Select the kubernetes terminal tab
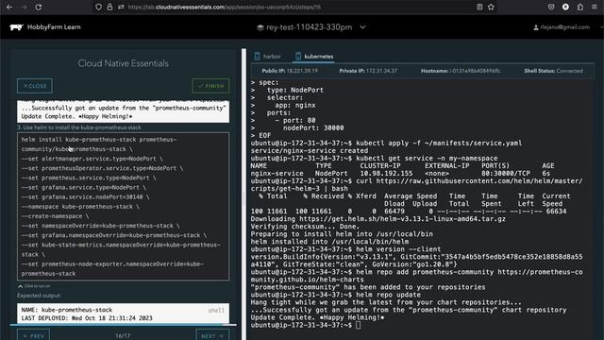The image size is (604, 340). click(x=314, y=57)
